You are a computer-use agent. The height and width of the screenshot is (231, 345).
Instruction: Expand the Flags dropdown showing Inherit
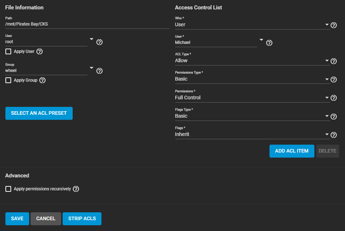pyautogui.click(x=252, y=135)
